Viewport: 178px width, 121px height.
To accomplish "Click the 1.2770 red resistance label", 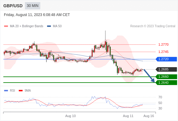I will [x=163, y=44].
